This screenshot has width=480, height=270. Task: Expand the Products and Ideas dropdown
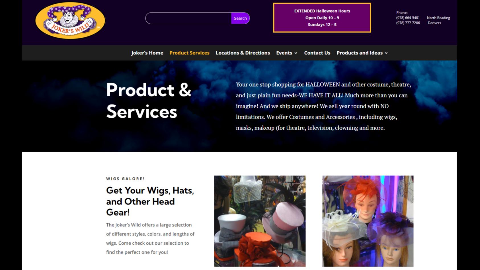(362, 53)
